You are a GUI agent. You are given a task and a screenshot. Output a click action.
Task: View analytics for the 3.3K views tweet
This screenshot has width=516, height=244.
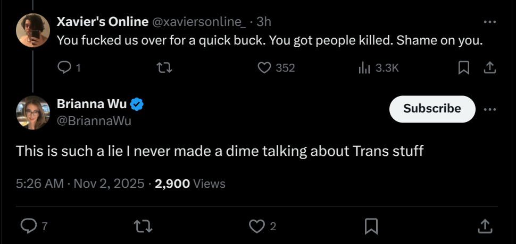[x=364, y=68]
